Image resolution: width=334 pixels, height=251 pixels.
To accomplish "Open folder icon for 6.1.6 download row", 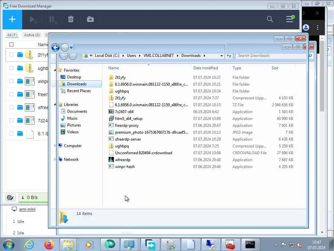I will pyautogui.click(x=20, y=133).
